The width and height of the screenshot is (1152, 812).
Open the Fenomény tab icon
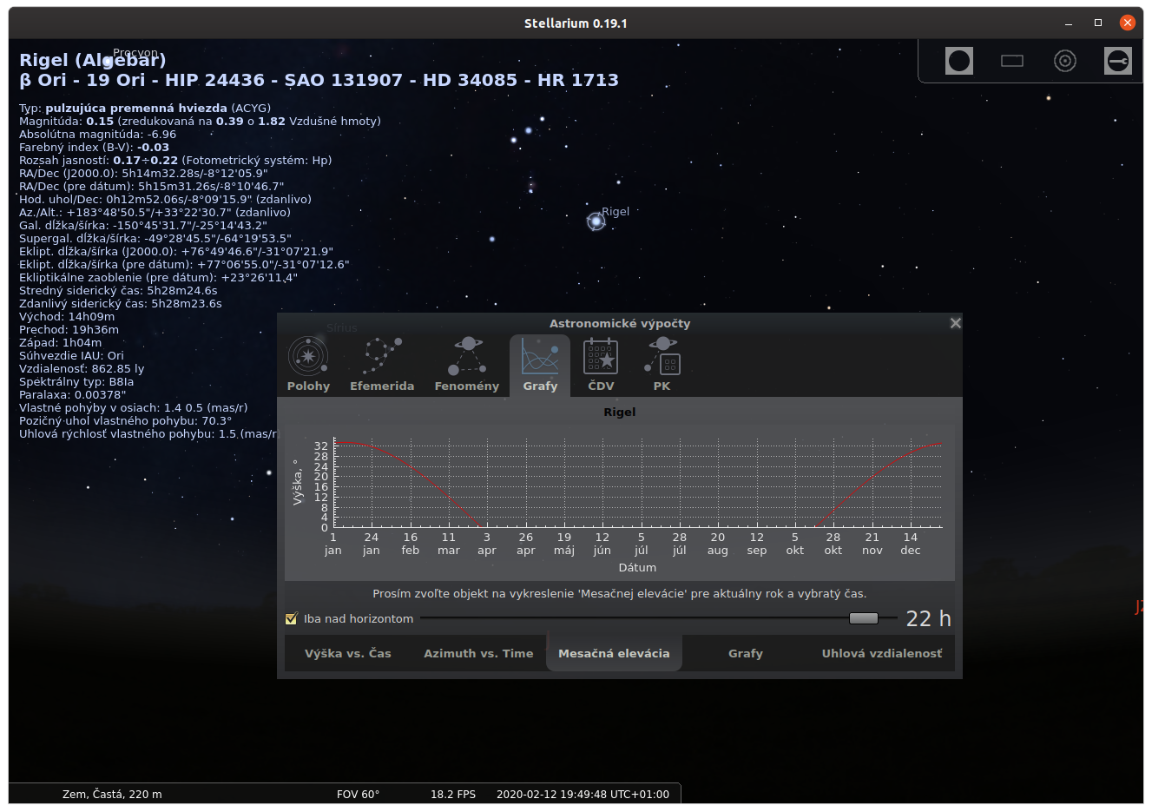click(x=467, y=365)
